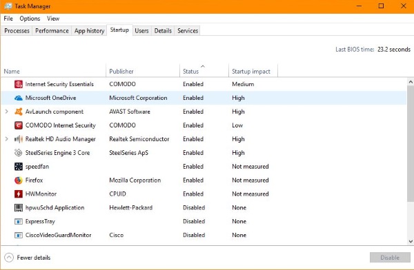Click the Disable button
414x270 pixels.
(390, 258)
